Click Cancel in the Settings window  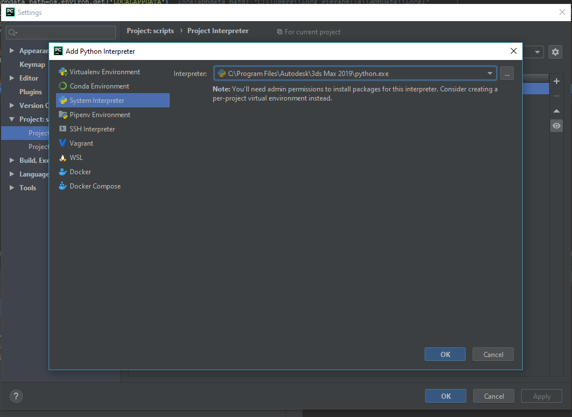pos(494,396)
